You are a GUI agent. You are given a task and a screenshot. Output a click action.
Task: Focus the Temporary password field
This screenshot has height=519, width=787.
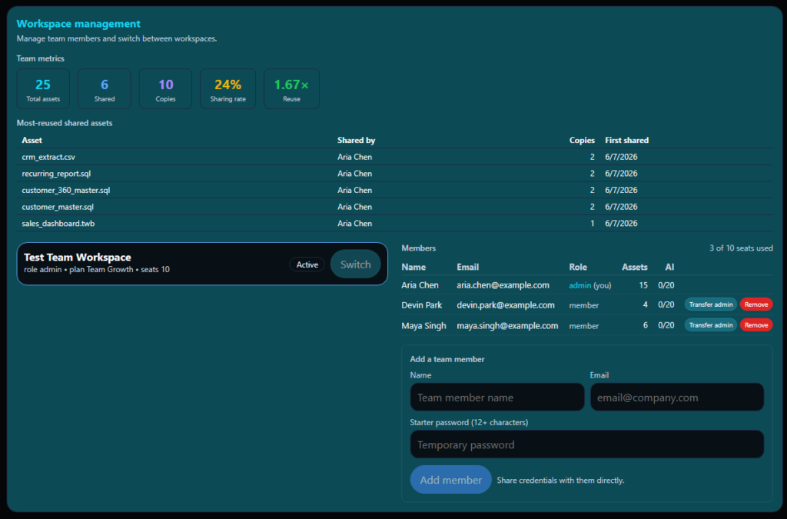(587, 444)
